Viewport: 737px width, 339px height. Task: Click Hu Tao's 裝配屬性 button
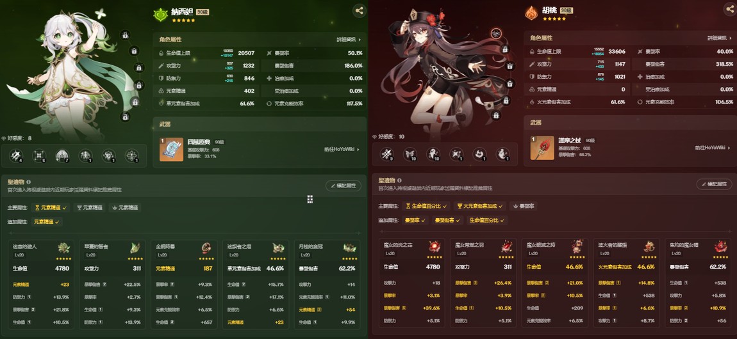[x=715, y=184]
